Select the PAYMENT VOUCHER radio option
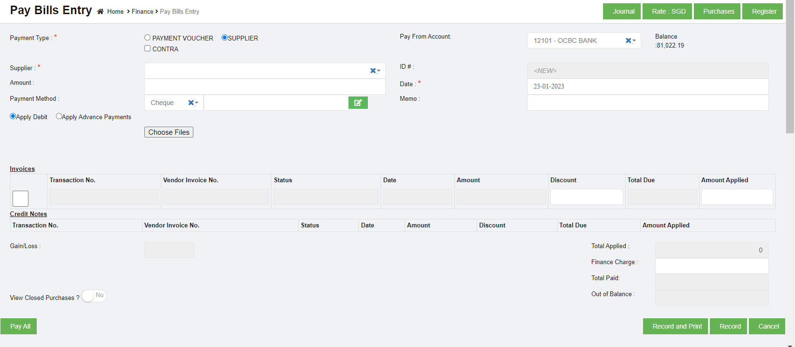Screen dimensions: 795x347 pos(148,38)
